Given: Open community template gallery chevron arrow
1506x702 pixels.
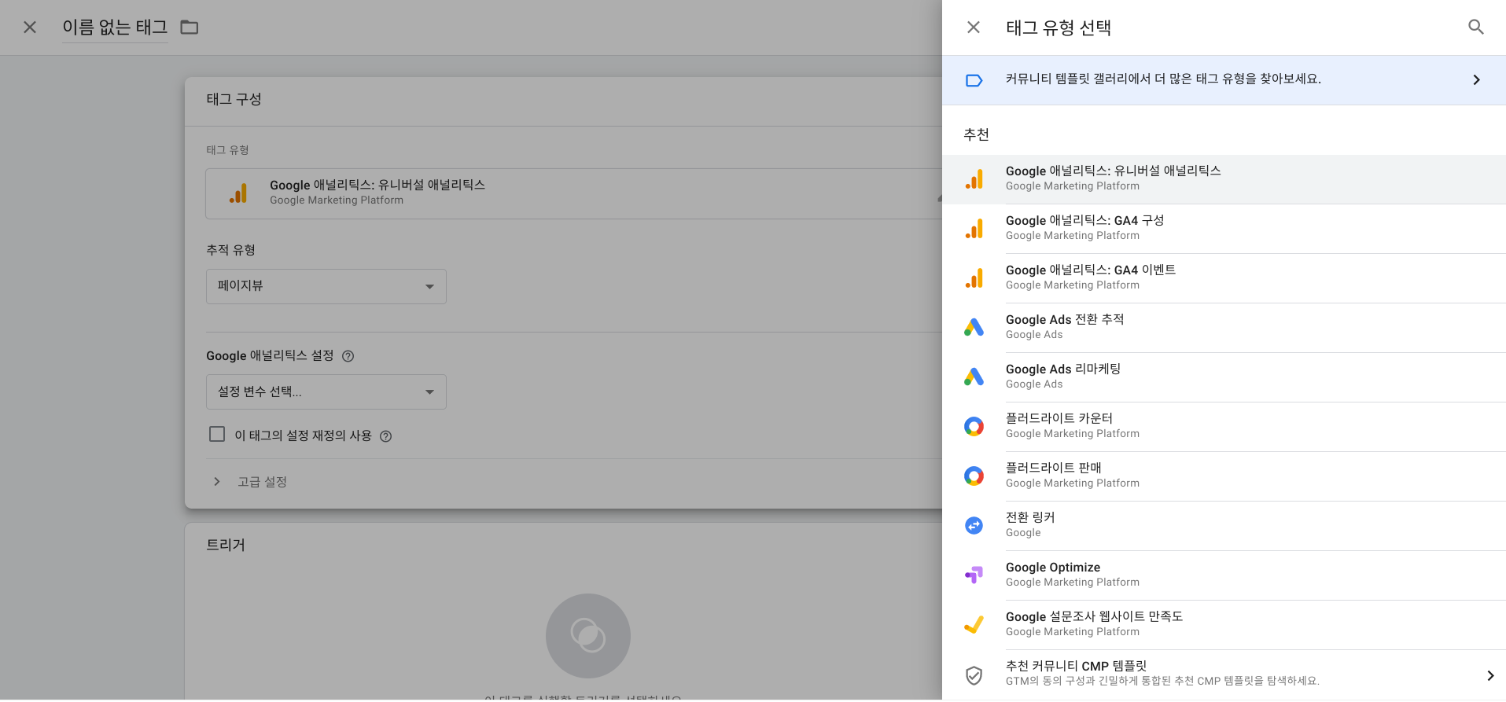Looking at the screenshot, I should (1476, 80).
